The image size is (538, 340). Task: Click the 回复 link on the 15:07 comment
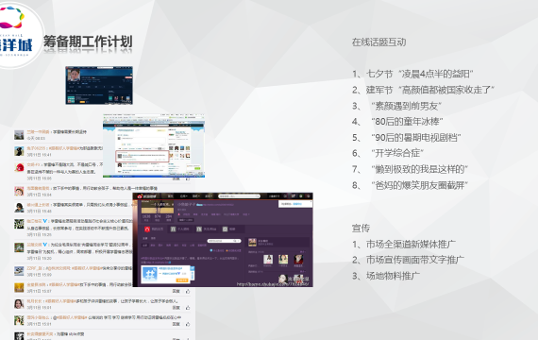point(176,291)
